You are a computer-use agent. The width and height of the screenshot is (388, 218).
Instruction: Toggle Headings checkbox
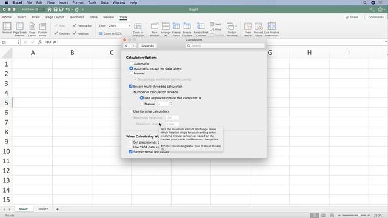tap(75, 33)
